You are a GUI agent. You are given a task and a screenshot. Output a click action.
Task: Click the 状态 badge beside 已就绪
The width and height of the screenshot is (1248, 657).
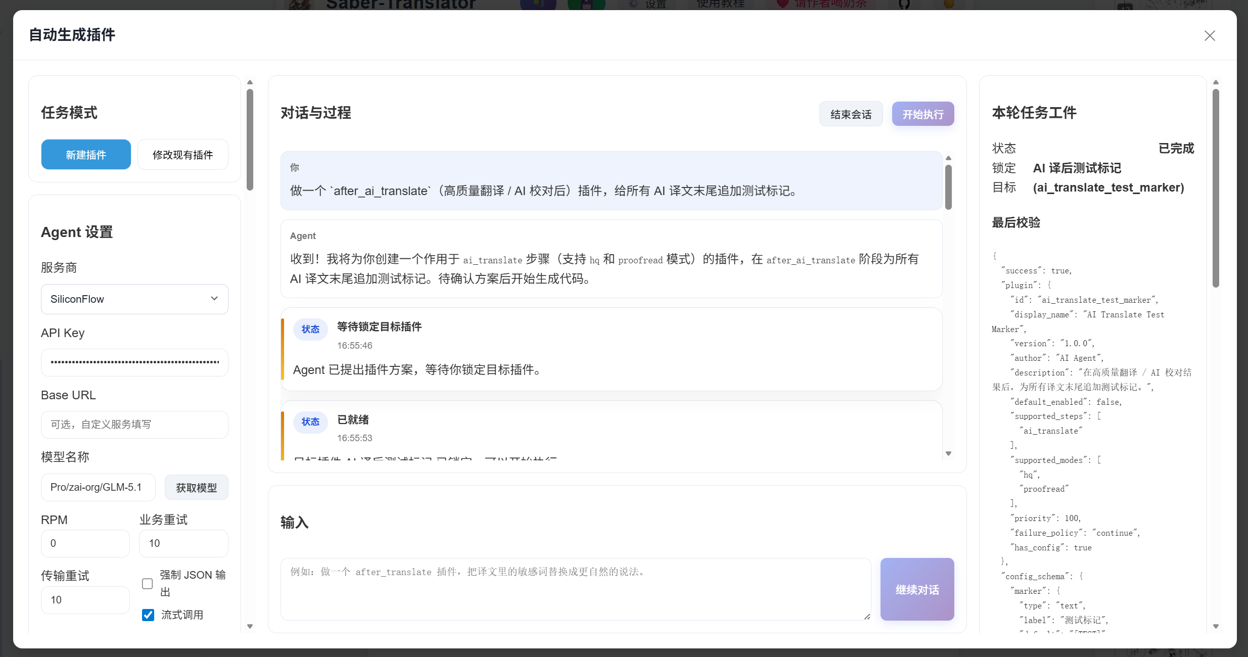(310, 422)
